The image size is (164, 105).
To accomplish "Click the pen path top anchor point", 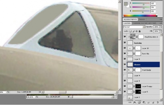I will [x=76, y=11].
